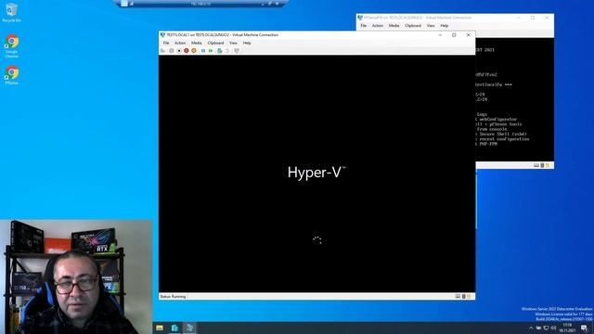The image size is (594, 334).
Task: Open the Action menu in TESTLOCAL1 window
Action: 180,44
